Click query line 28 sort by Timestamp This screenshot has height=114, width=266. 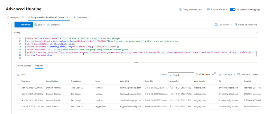39,55
